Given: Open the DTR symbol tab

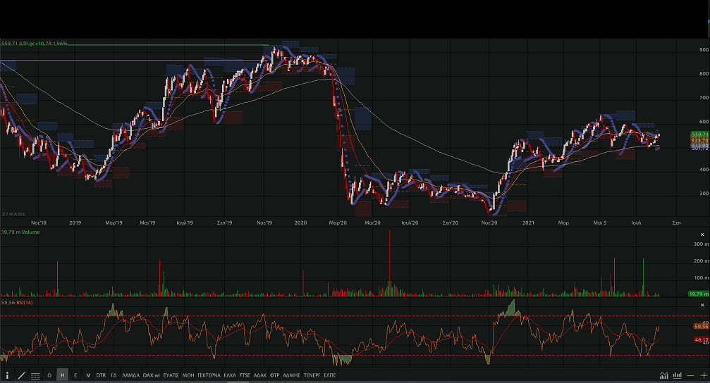Looking at the screenshot, I should (101, 375).
